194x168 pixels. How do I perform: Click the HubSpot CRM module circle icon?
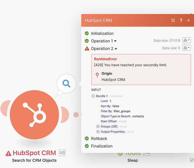coord(34,115)
